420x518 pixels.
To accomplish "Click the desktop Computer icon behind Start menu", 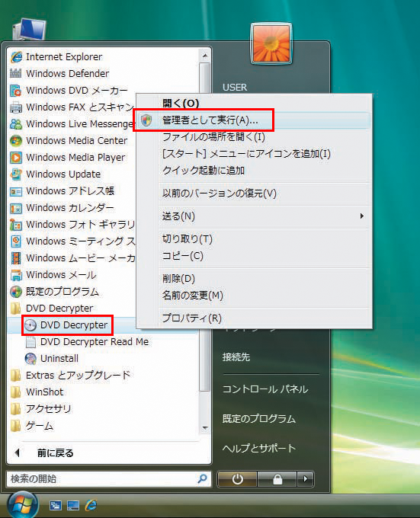I will pos(29,30).
